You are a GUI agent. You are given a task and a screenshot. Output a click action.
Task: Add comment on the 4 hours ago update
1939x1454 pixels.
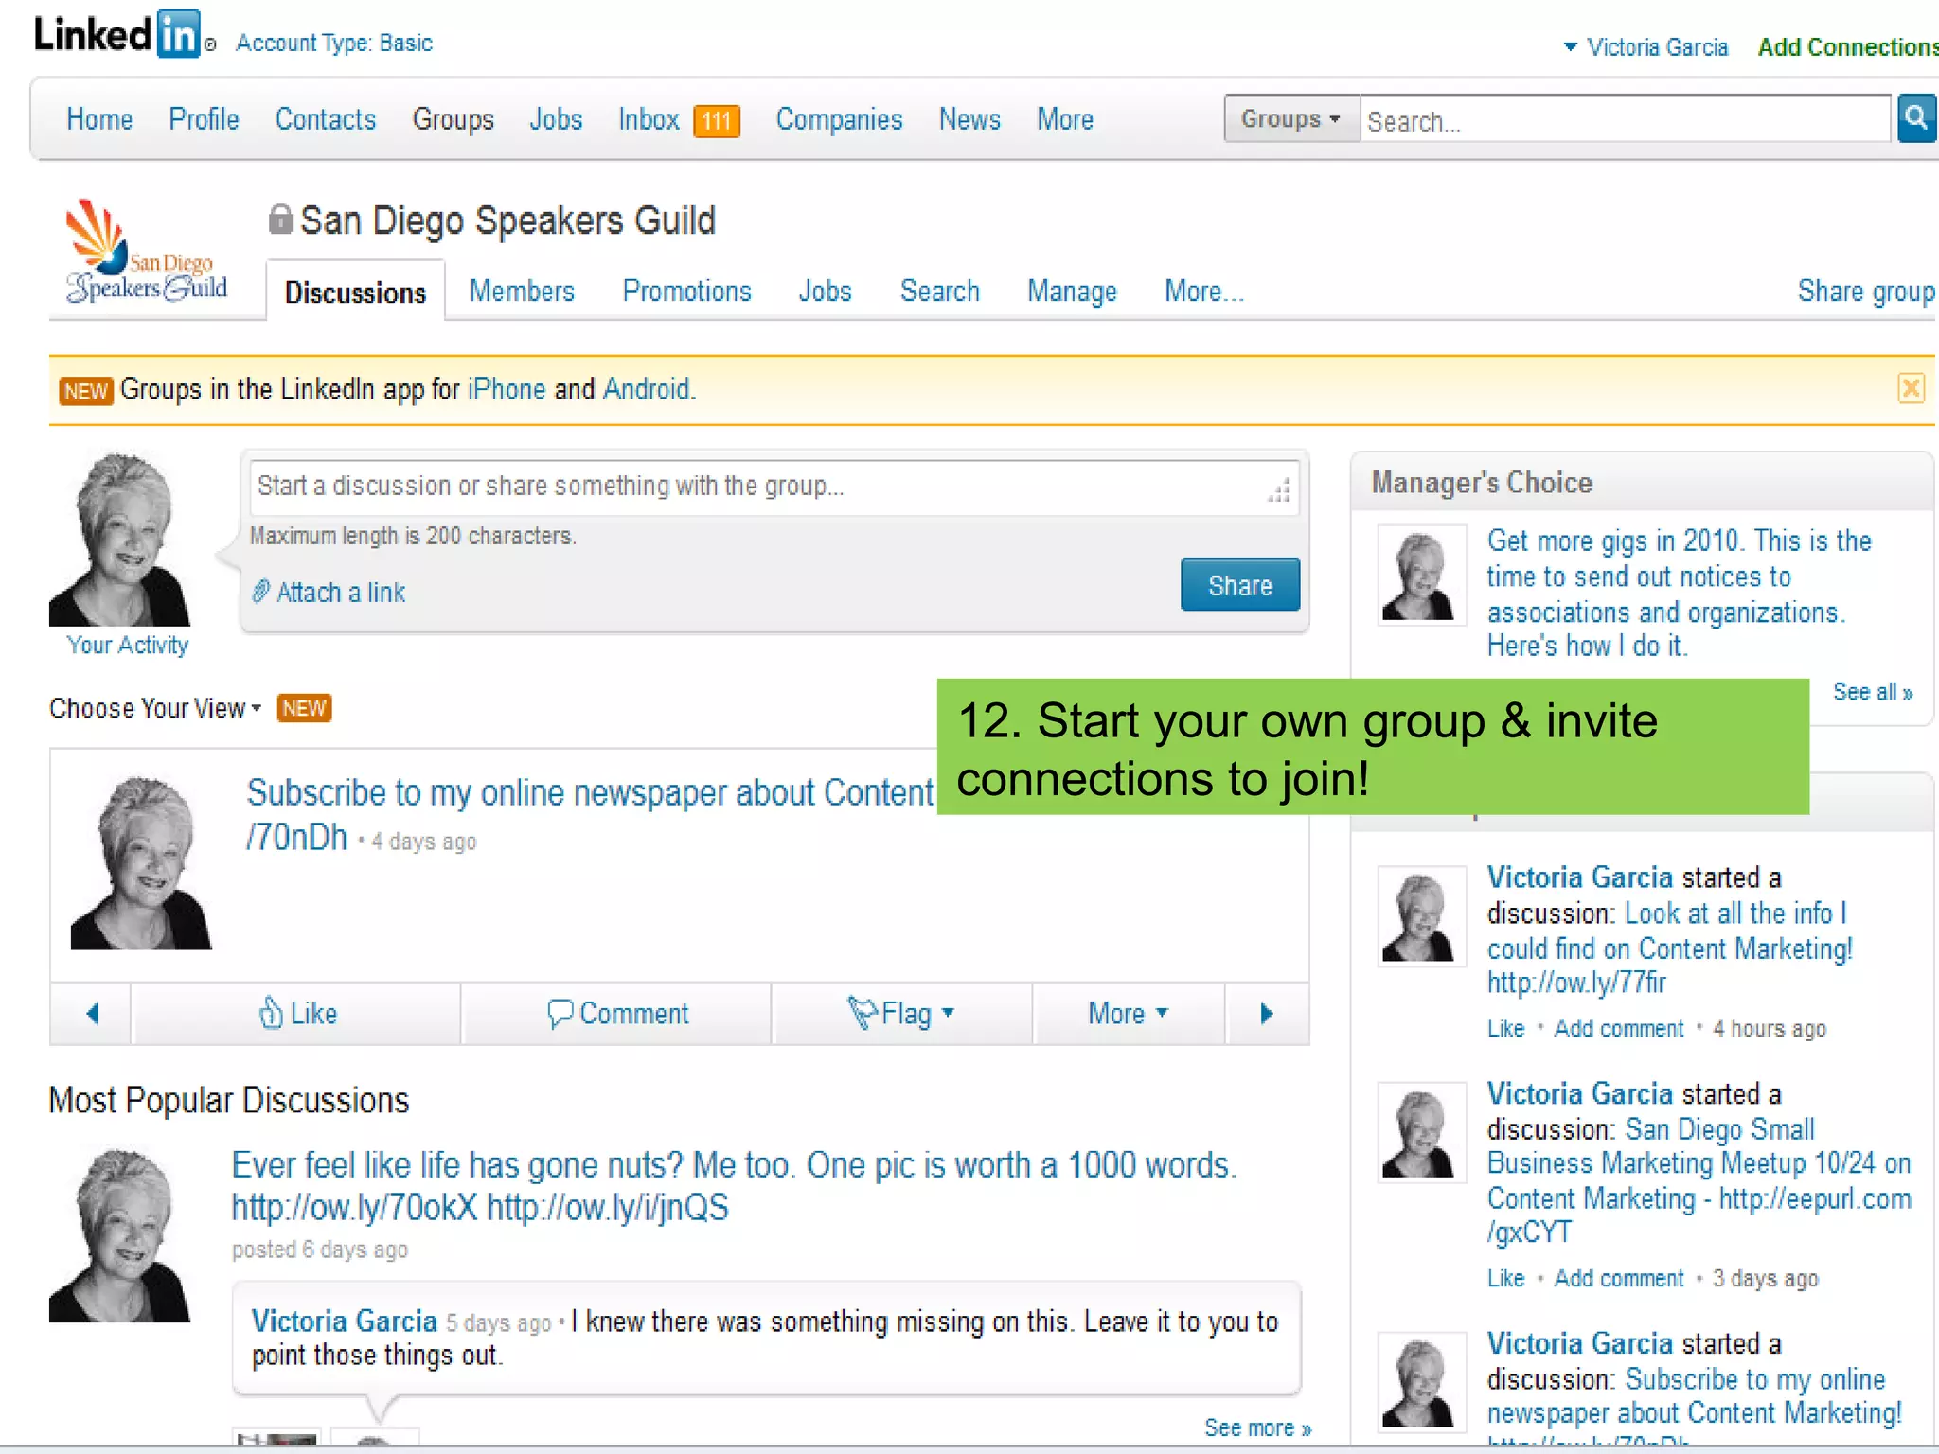click(x=1619, y=1028)
